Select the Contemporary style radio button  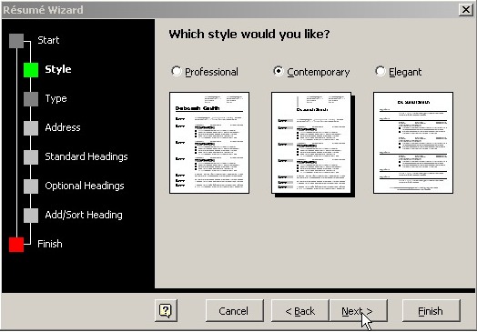(x=279, y=72)
